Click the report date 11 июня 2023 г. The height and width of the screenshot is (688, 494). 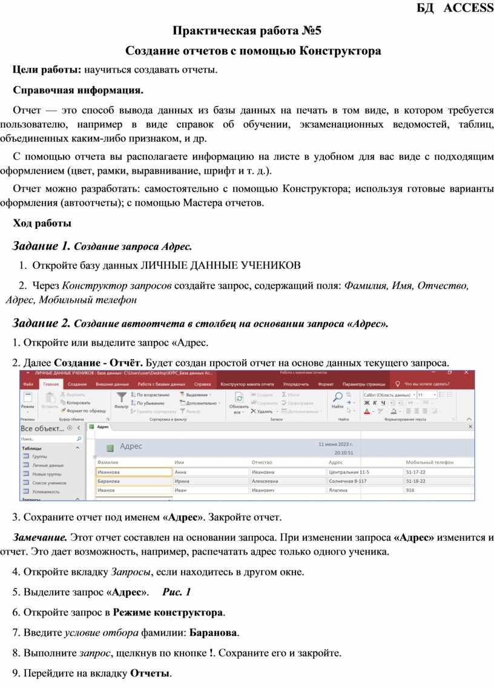335,445
